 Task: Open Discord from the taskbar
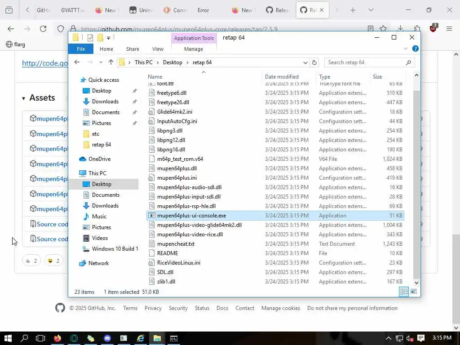(x=107, y=338)
